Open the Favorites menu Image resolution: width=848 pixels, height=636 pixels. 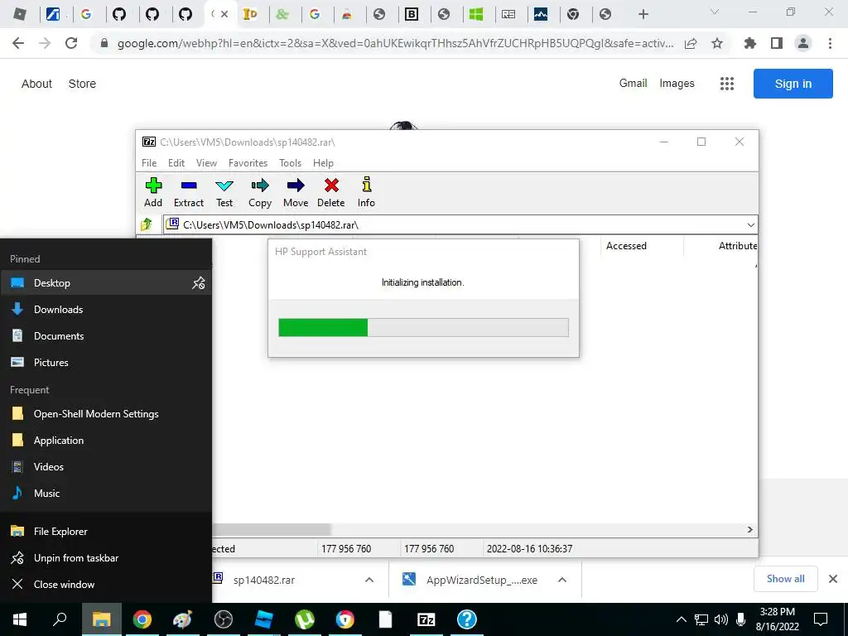248,163
